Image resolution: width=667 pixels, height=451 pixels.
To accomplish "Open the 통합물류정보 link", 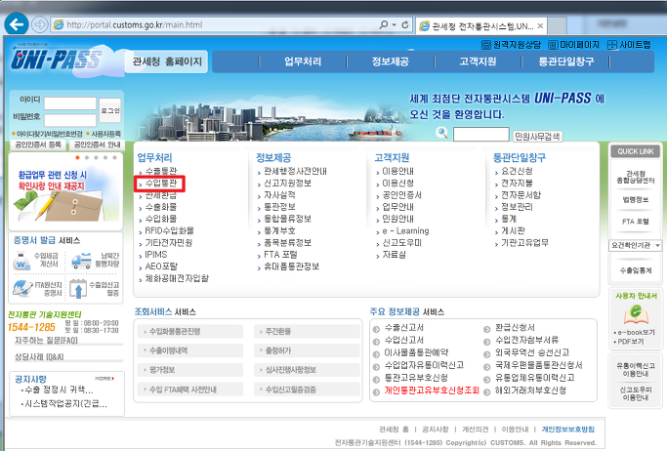I will coord(287,219).
